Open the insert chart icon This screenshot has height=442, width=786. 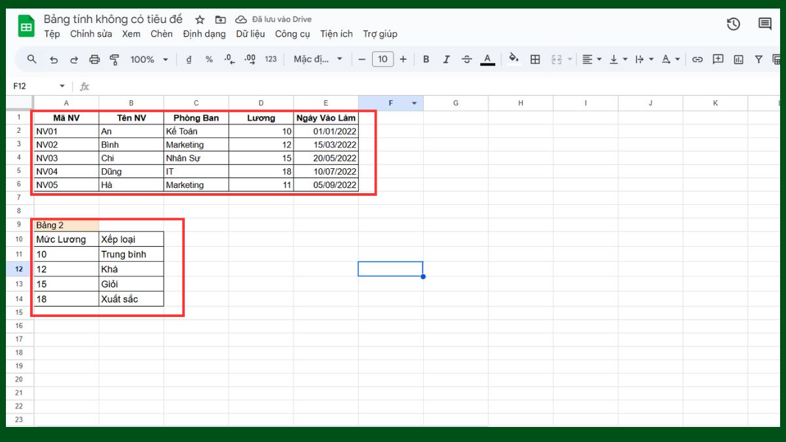[x=738, y=59]
